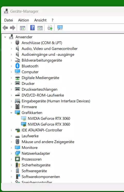This screenshot has width=124, height=192.
Task: Open the Aktion menu
Action: [23, 20]
